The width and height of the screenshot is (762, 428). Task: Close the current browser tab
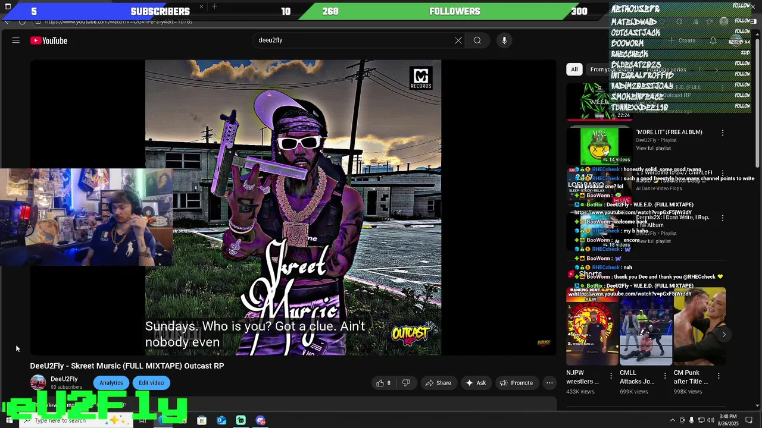201,7
